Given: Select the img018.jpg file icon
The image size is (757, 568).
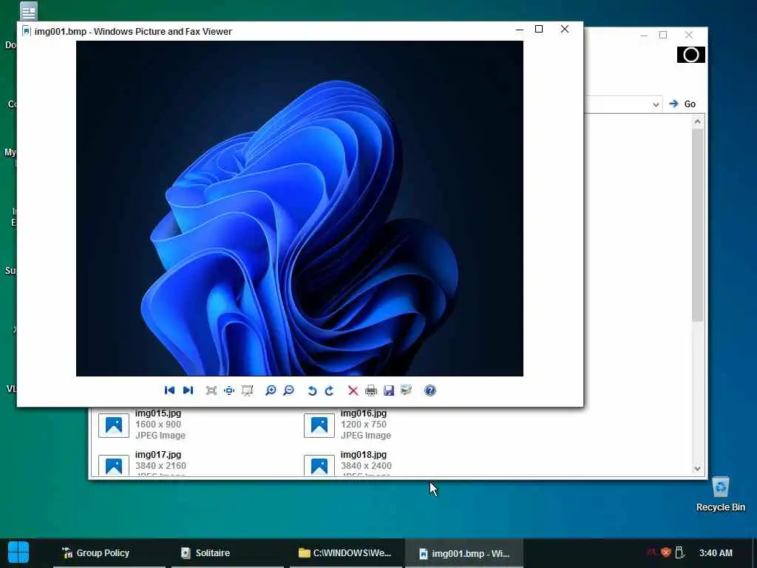Looking at the screenshot, I should point(319,465).
